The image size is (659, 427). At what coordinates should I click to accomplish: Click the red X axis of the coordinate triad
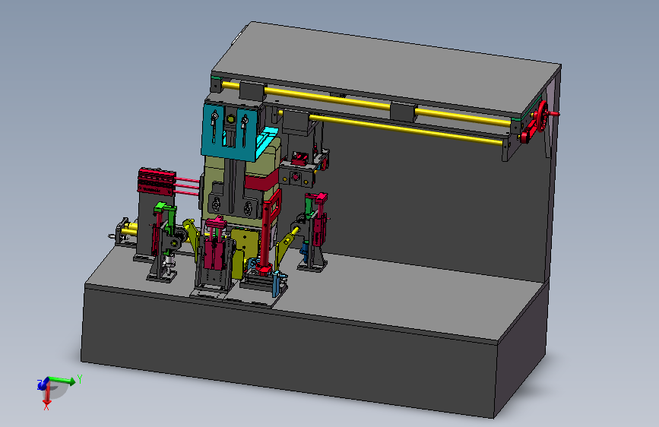[47, 394]
